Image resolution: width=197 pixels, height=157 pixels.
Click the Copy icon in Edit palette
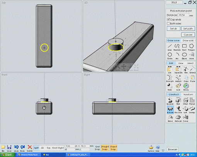[x=186, y=78]
